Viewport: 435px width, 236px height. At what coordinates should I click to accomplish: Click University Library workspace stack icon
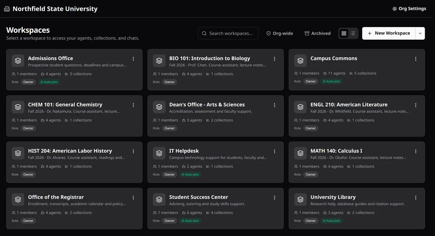click(x=300, y=199)
